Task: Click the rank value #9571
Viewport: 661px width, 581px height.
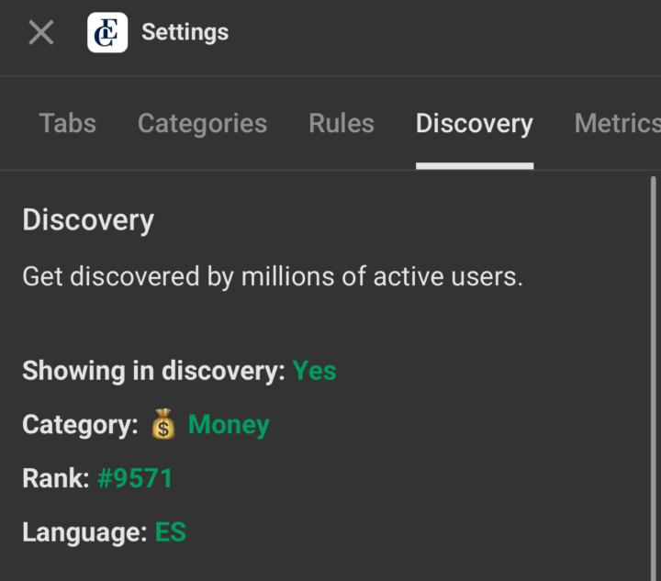Action: click(x=135, y=478)
